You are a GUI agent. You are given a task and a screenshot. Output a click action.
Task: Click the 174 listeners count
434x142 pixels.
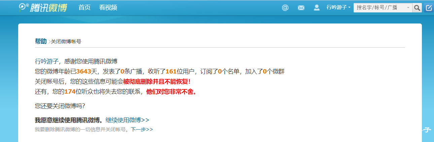click(x=70, y=91)
